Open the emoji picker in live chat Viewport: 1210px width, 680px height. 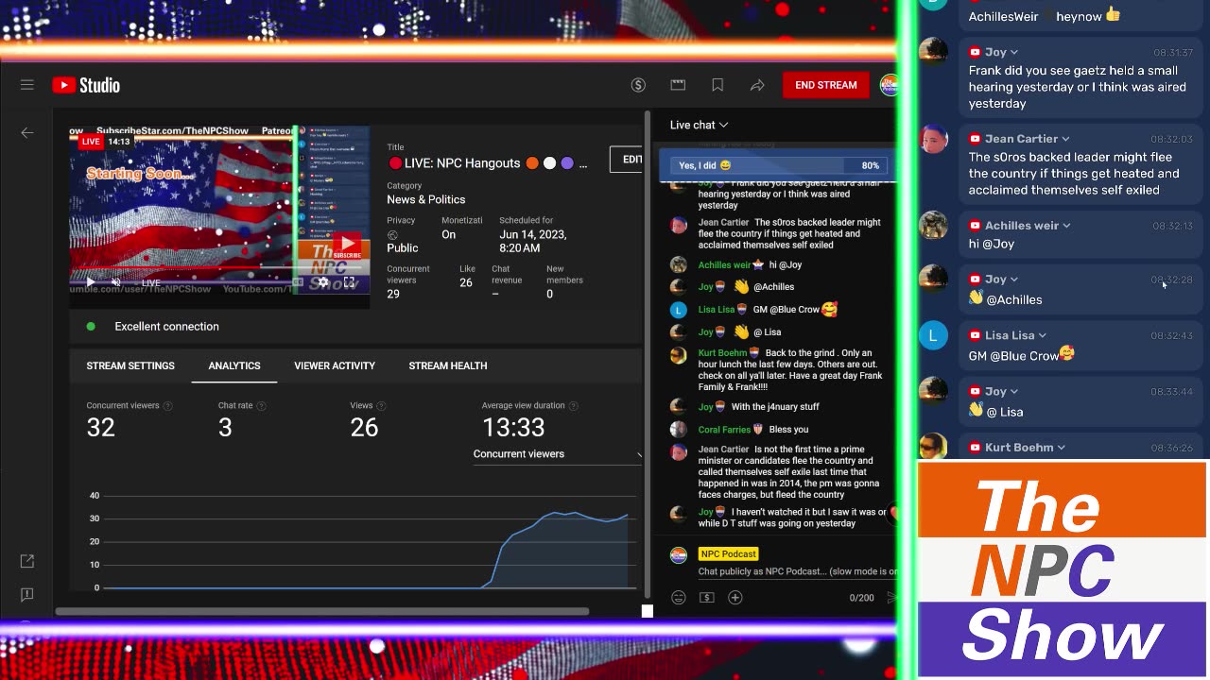pyautogui.click(x=678, y=597)
